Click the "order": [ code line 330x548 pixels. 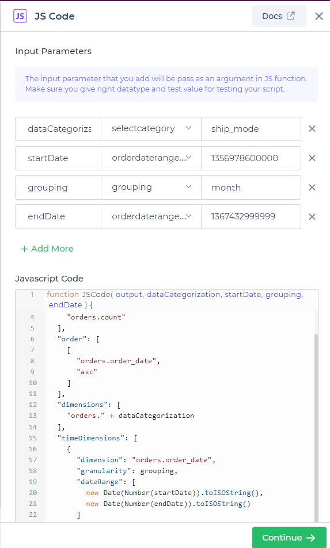(79, 339)
